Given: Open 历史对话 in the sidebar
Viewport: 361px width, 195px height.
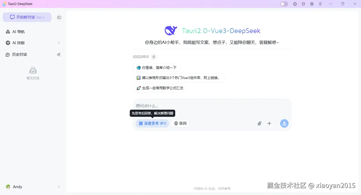Looking at the screenshot, I should click(19, 54).
